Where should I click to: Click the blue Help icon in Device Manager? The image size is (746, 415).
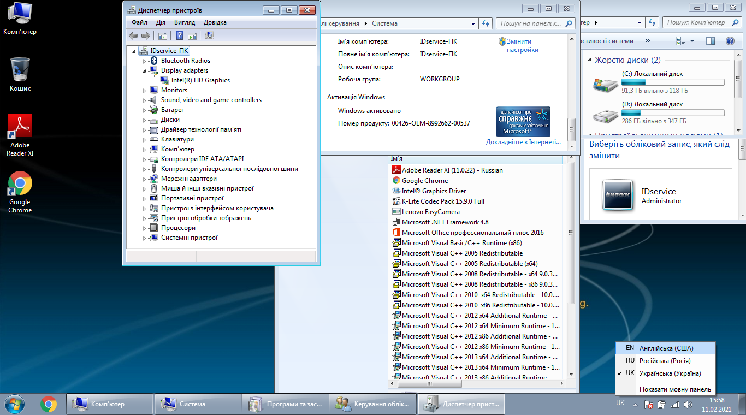tap(179, 36)
